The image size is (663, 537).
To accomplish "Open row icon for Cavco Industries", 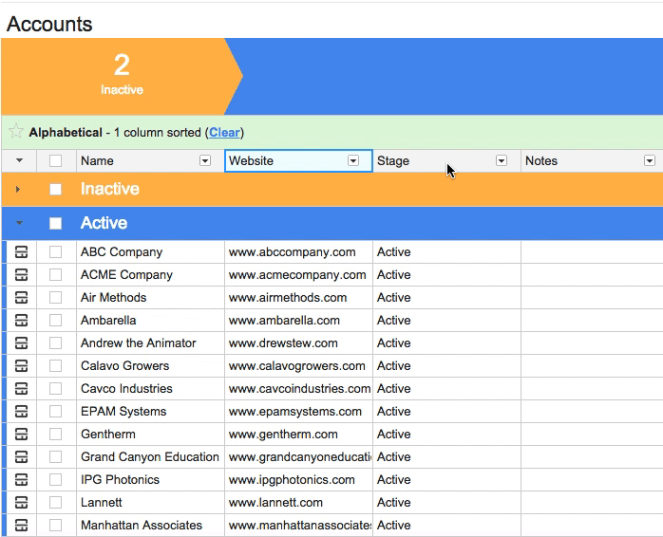I will pyautogui.click(x=21, y=389).
